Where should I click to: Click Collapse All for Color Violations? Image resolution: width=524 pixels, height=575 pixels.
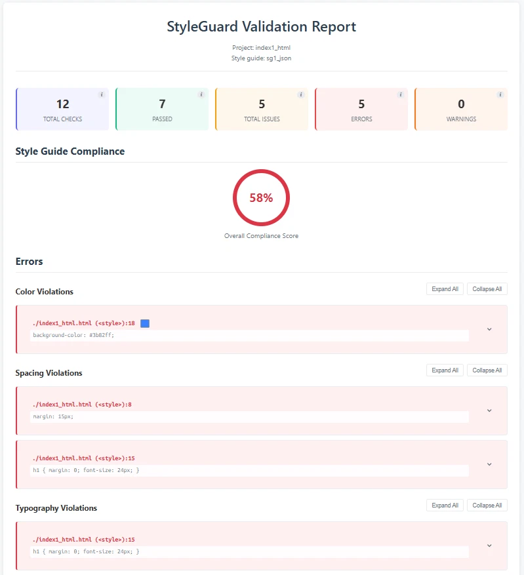[x=487, y=288]
